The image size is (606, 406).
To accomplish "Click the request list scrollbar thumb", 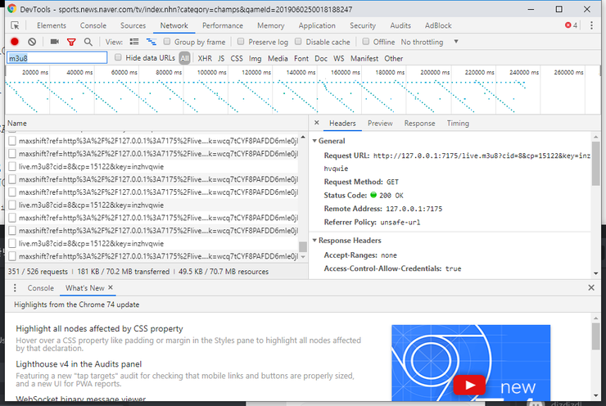I will click(x=303, y=246).
